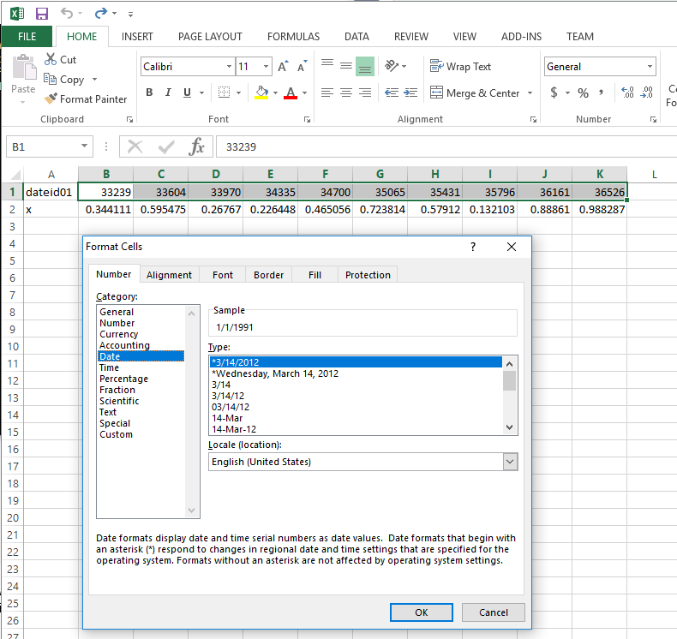Click the Redo arrow icon
This screenshot has height=639, width=677.
click(x=100, y=14)
